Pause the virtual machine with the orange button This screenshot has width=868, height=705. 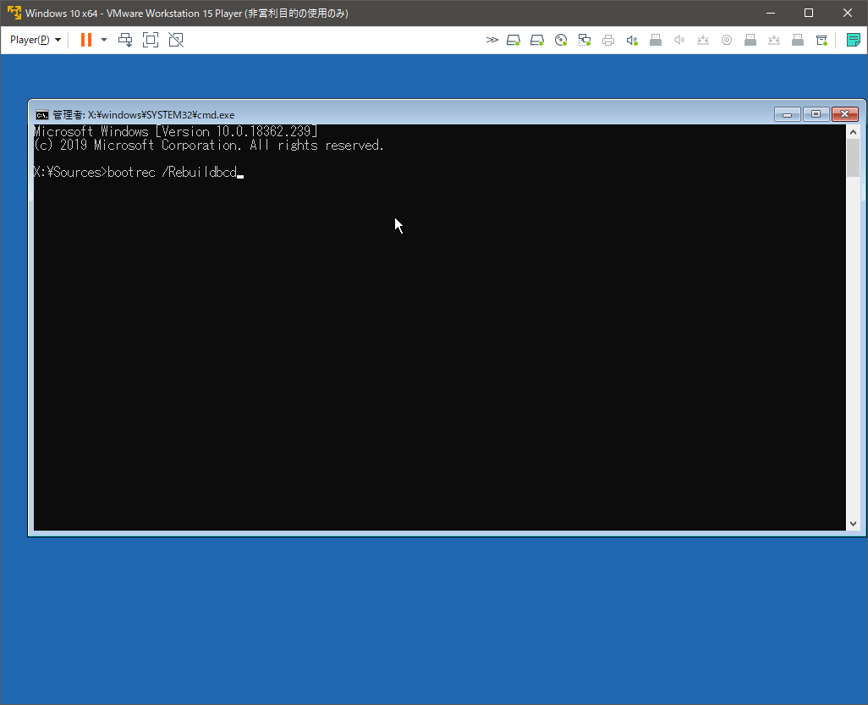(85, 40)
